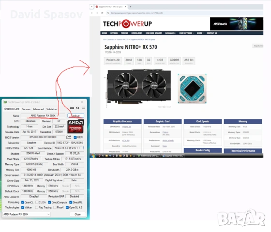
Task: Expand the DATABASES menu on TechPowerUp
Action: (x=170, y=33)
